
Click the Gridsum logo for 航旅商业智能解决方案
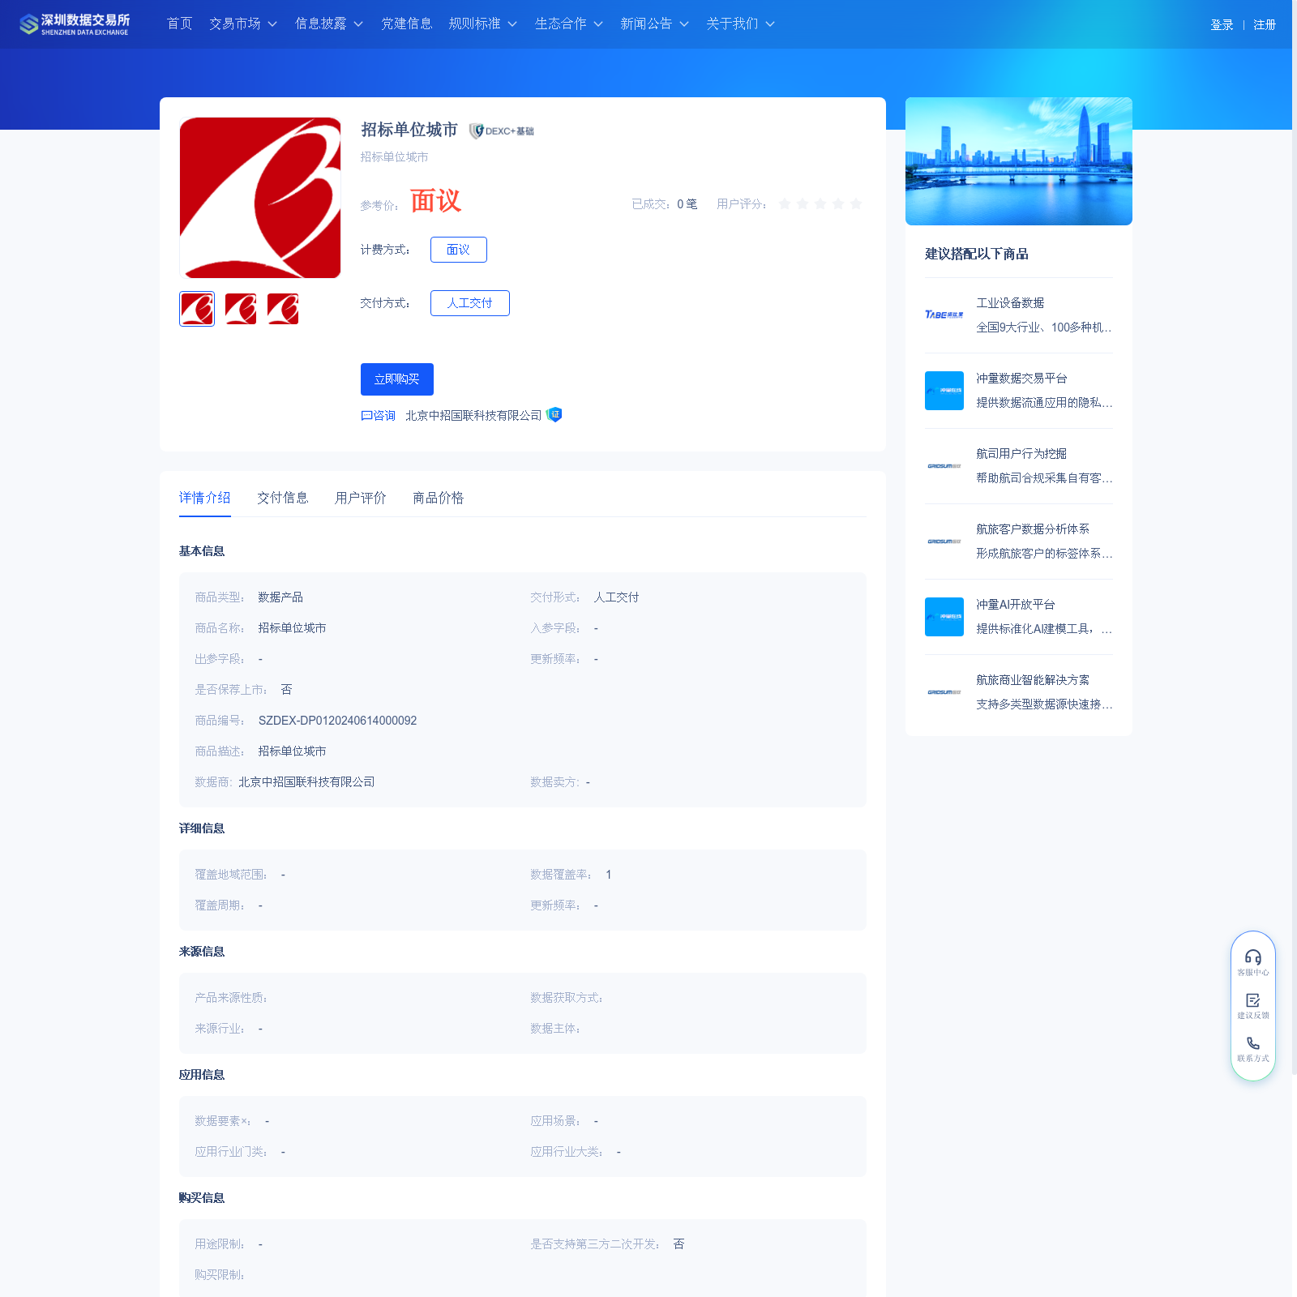[x=944, y=692]
